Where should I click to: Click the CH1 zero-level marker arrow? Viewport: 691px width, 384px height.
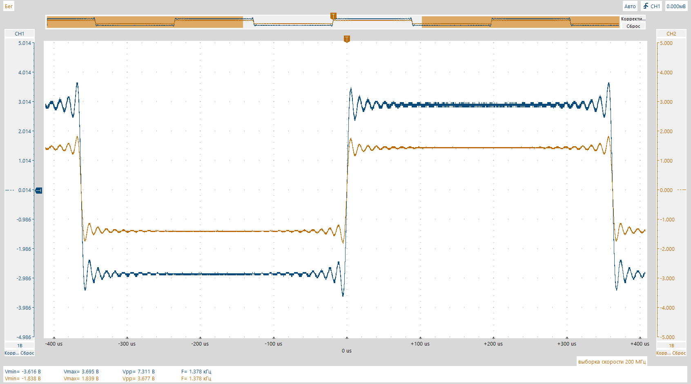[39, 190]
